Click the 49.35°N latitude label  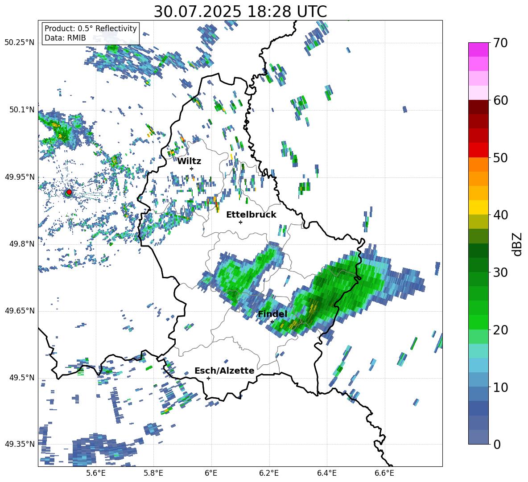20,445
